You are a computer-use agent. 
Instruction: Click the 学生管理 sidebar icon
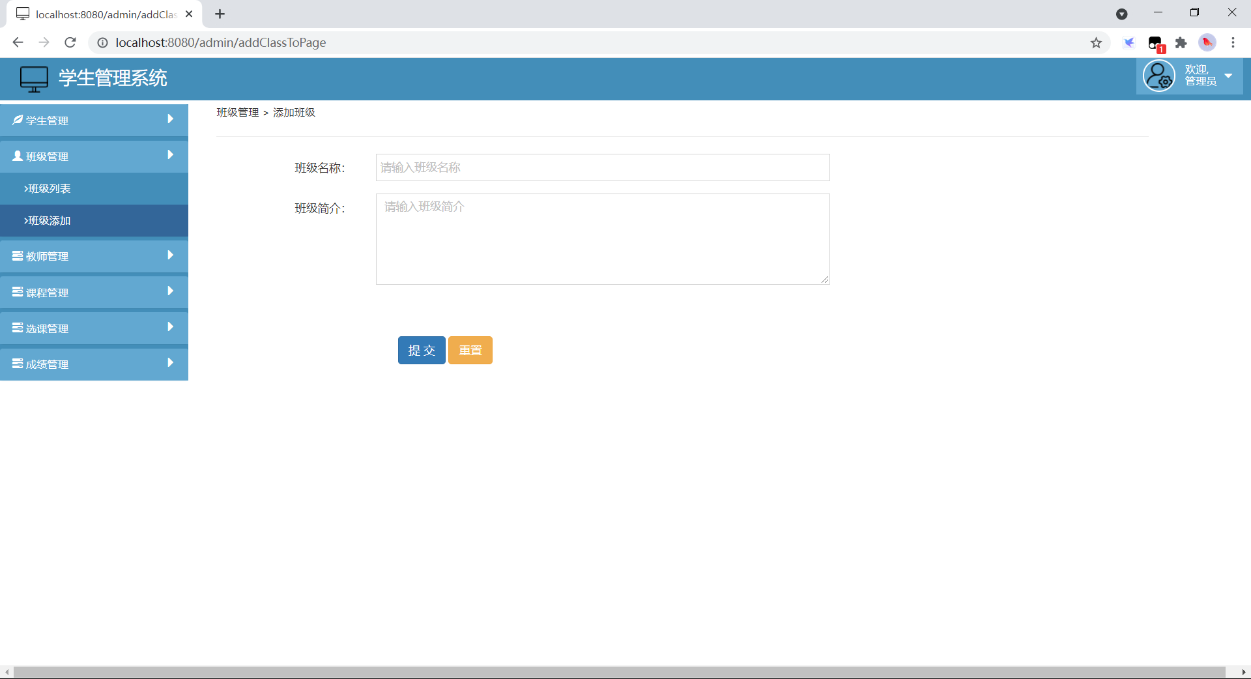(x=16, y=120)
